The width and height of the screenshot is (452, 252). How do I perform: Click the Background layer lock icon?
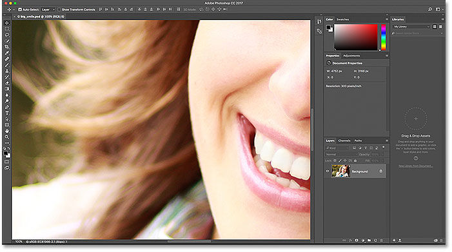(x=381, y=171)
